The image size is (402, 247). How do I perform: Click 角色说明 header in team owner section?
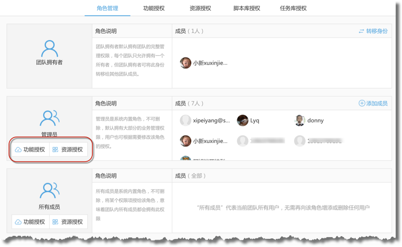(x=106, y=31)
